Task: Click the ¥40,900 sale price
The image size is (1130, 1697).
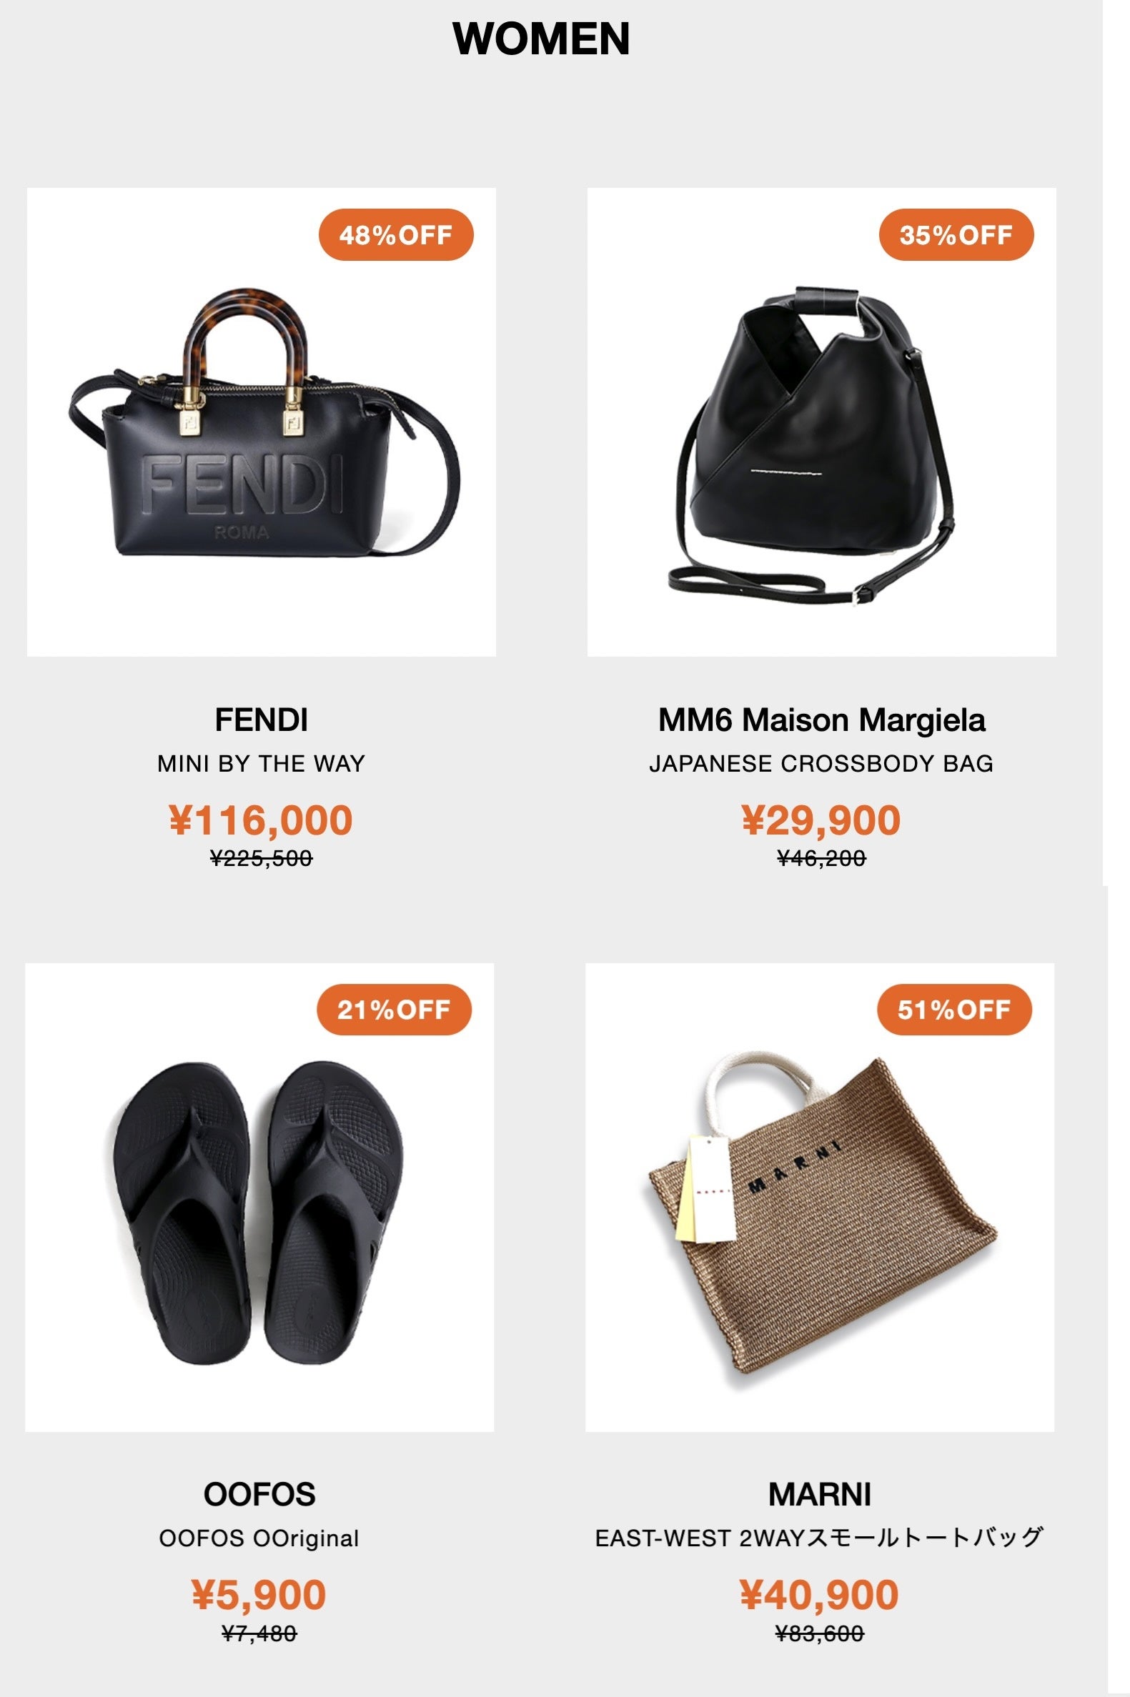Action: tap(819, 1595)
